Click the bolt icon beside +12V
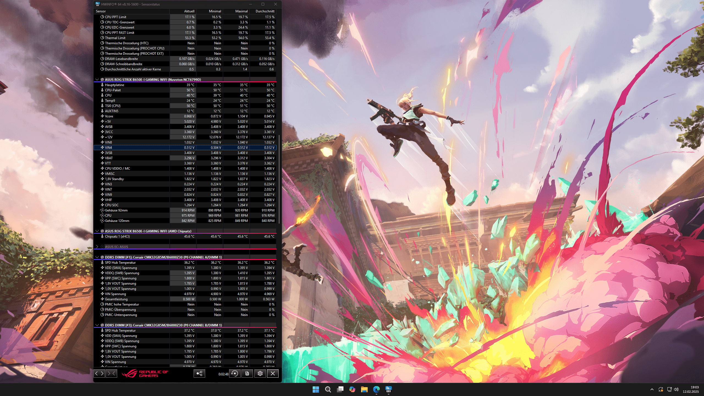This screenshot has width=704, height=396. pyautogui.click(x=102, y=137)
